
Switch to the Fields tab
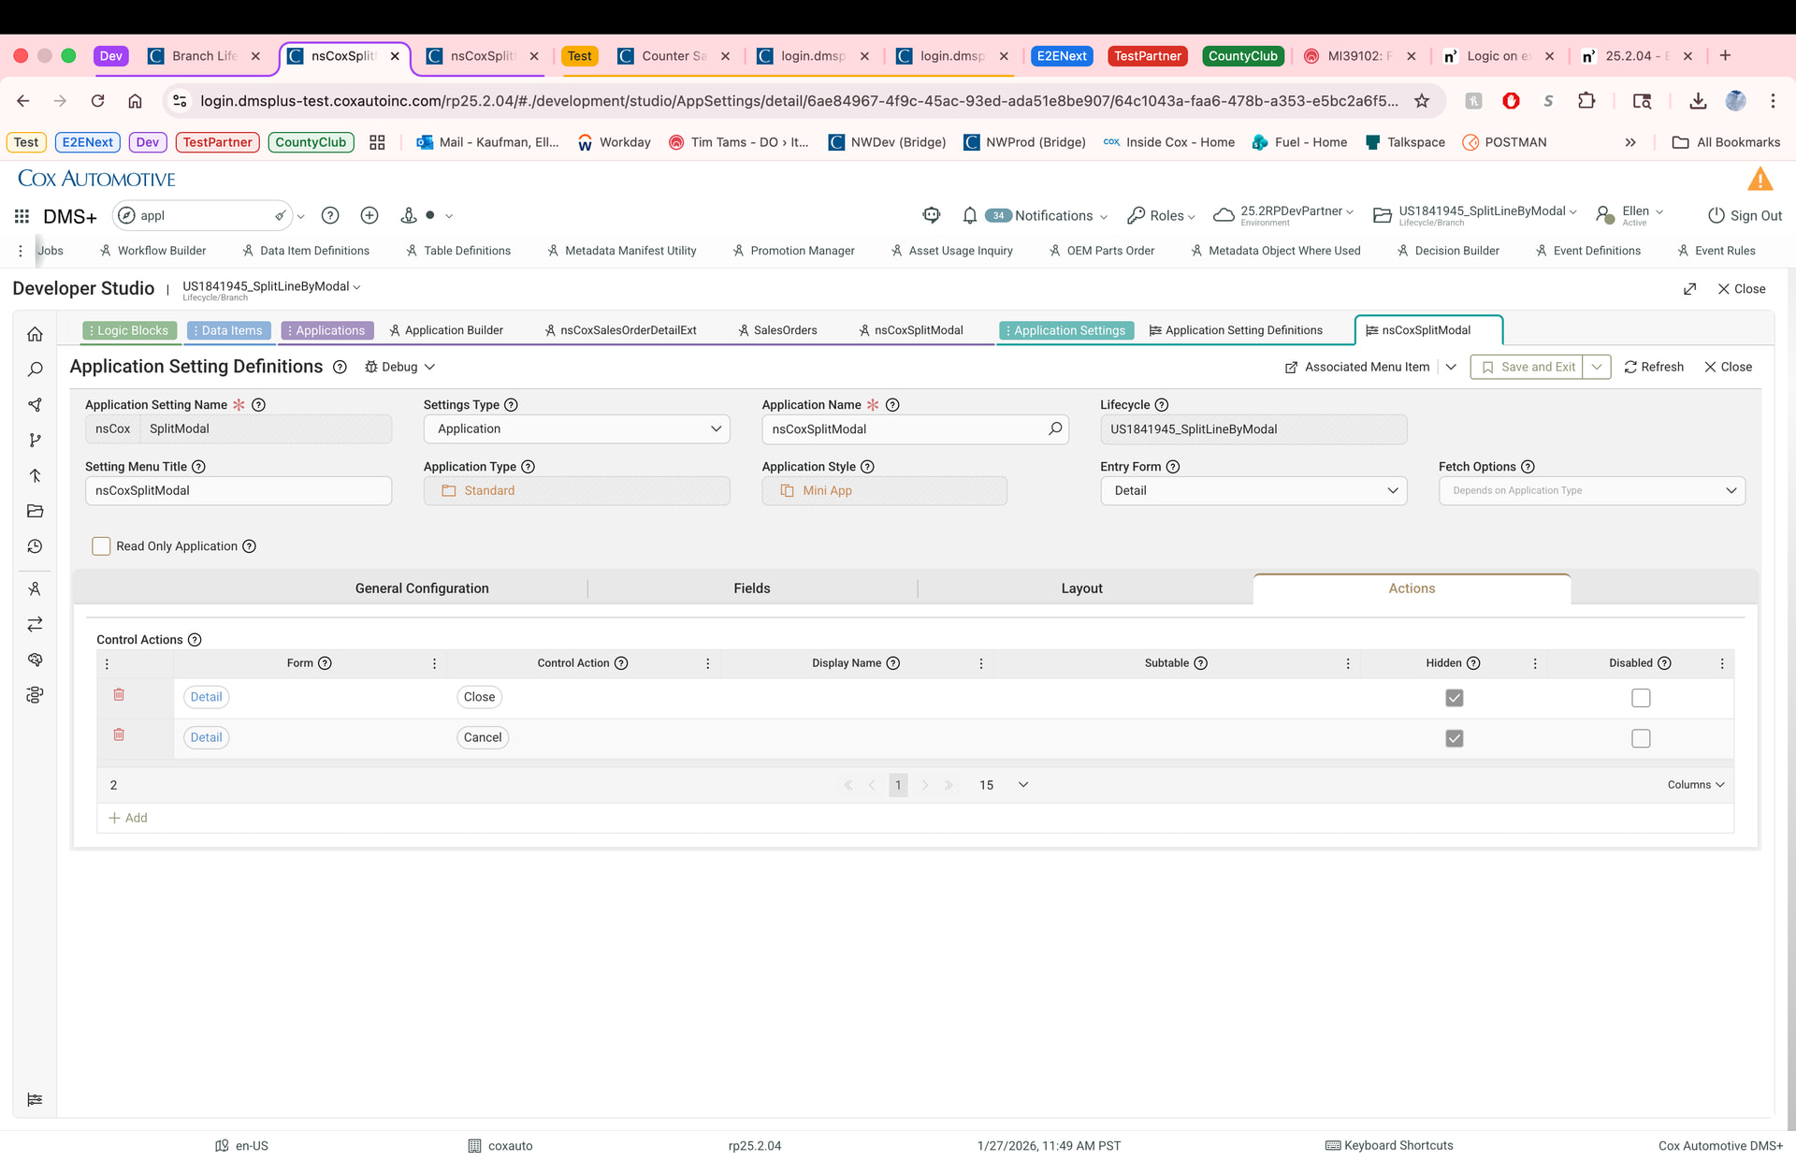point(751,588)
